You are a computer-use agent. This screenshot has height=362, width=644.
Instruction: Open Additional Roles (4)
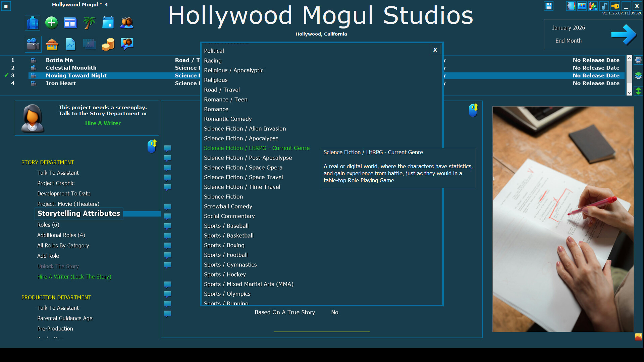click(x=61, y=235)
